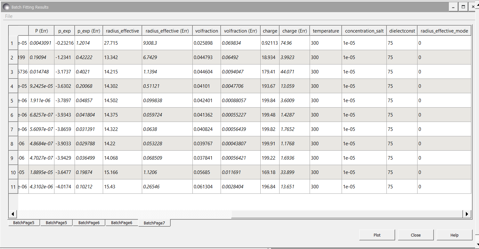Click the temperature column header
Image resolution: width=479 pixels, height=249 pixels.
pyautogui.click(x=326, y=31)
